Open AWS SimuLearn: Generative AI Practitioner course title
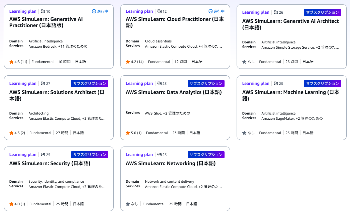The height and width of the screenshot is (217, 350). 46,22
